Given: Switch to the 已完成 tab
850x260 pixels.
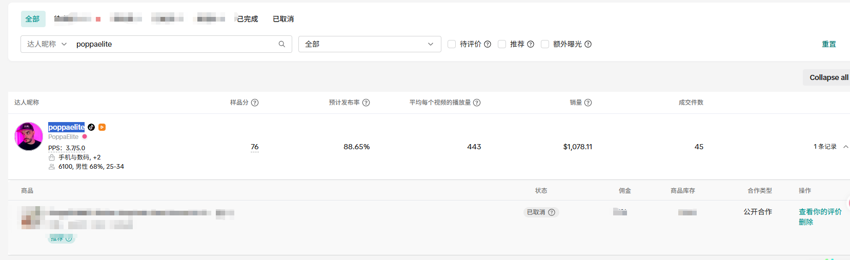Looking at the screenshot, I should point(248,19).
